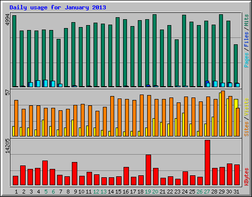
Task: Click the "57" axis value on the sites chart
Action: click(x=7, y=93)
